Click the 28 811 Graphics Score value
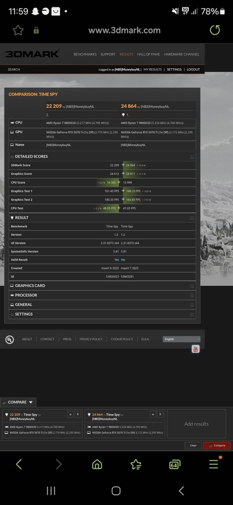 [x=131, y=174]
